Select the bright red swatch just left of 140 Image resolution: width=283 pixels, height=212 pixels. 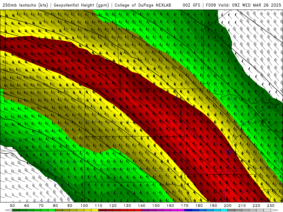[x=138, y=210]
